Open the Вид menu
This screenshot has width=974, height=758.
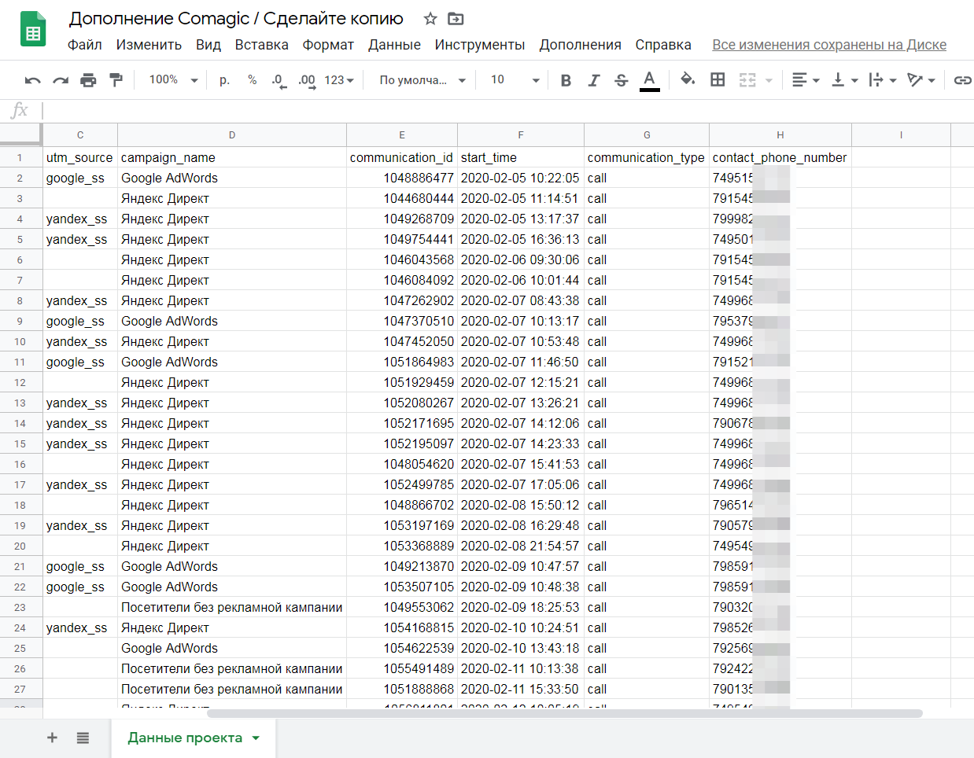208,45
